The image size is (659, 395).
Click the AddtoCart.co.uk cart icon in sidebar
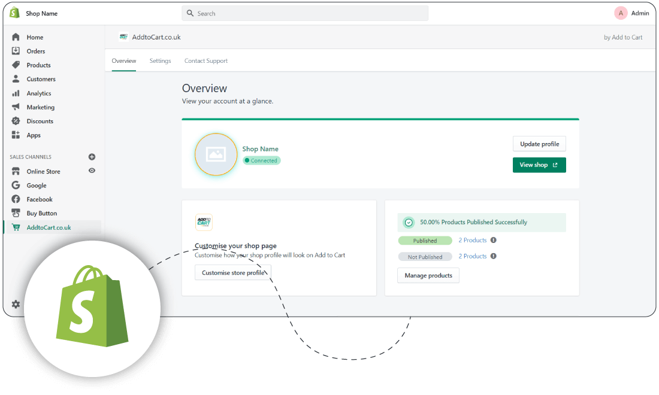pyautogui.click(x=16, y=227)
